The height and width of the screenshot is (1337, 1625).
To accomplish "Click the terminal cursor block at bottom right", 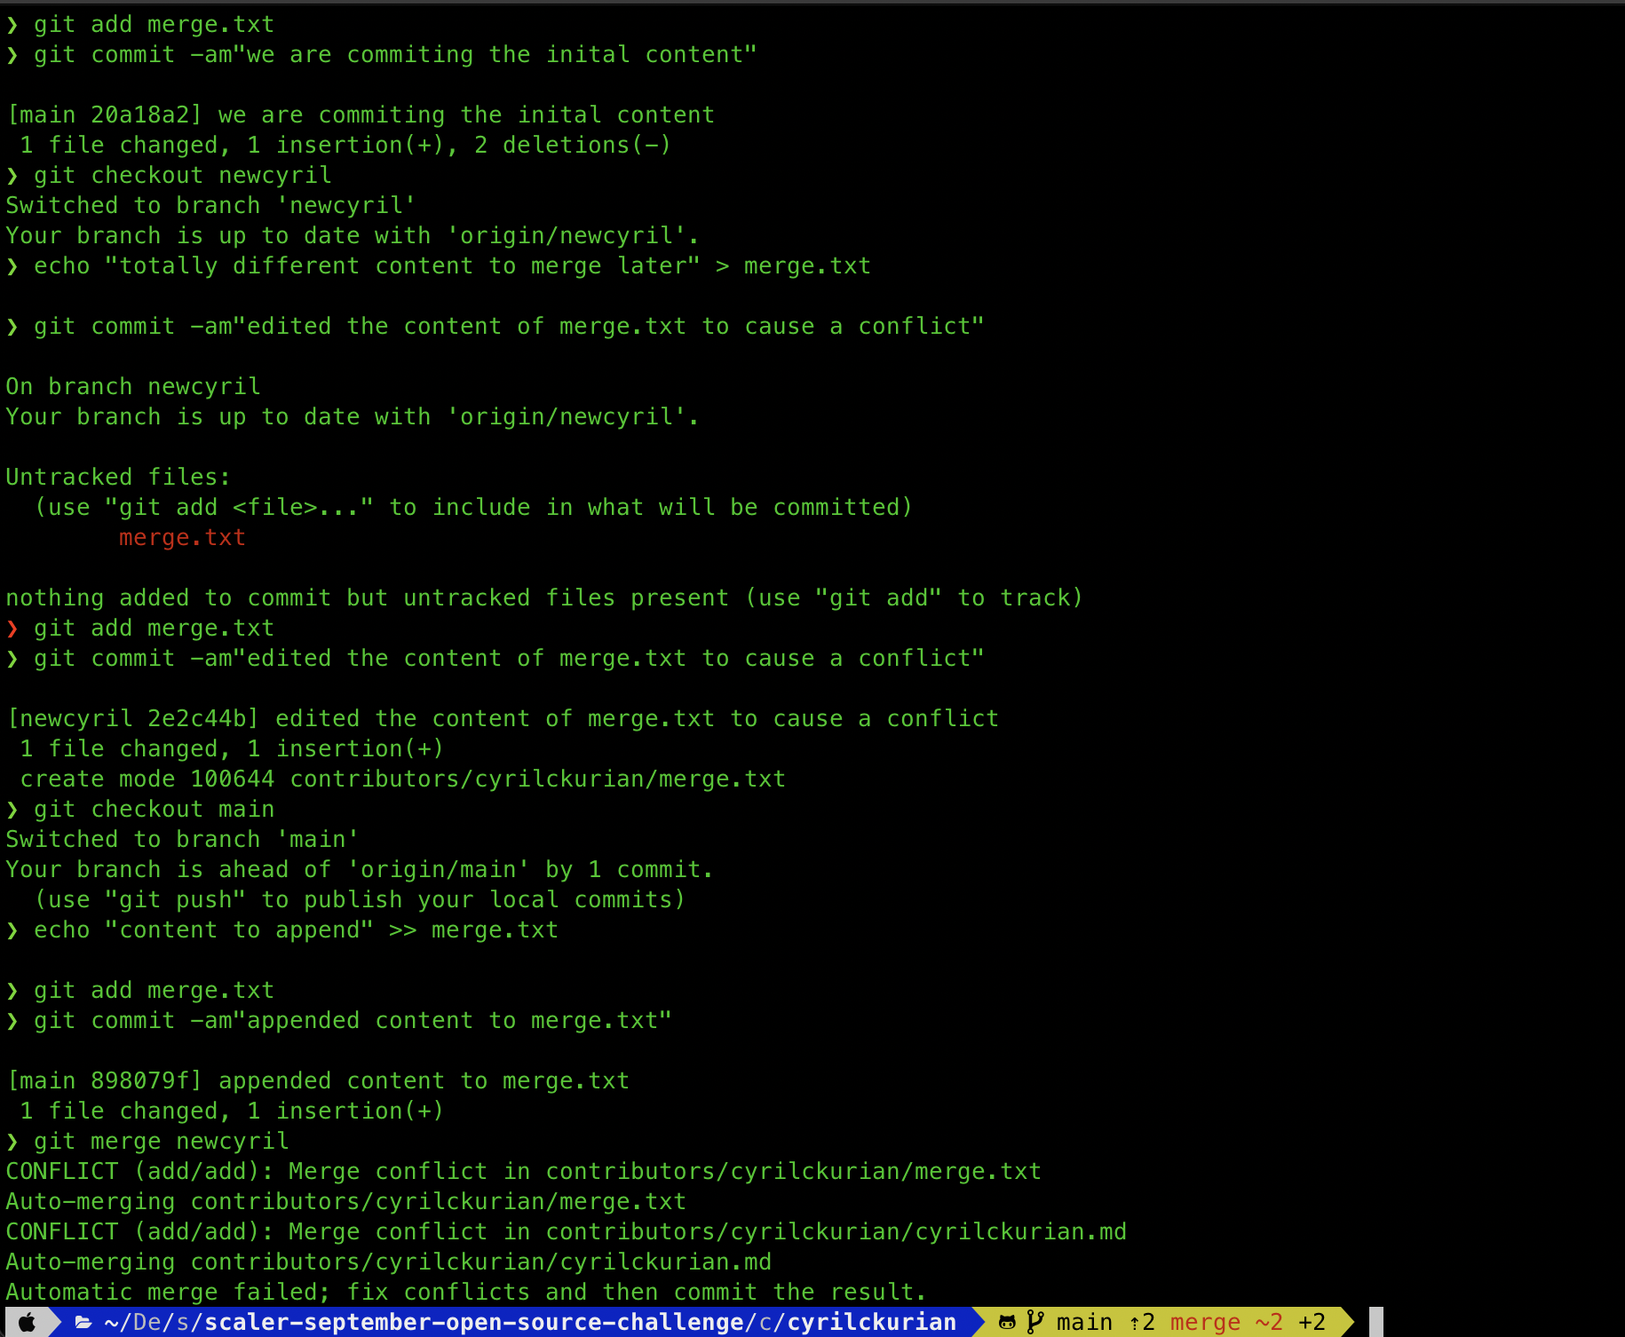I will pyautogui.click(x=1378, y=1322).
